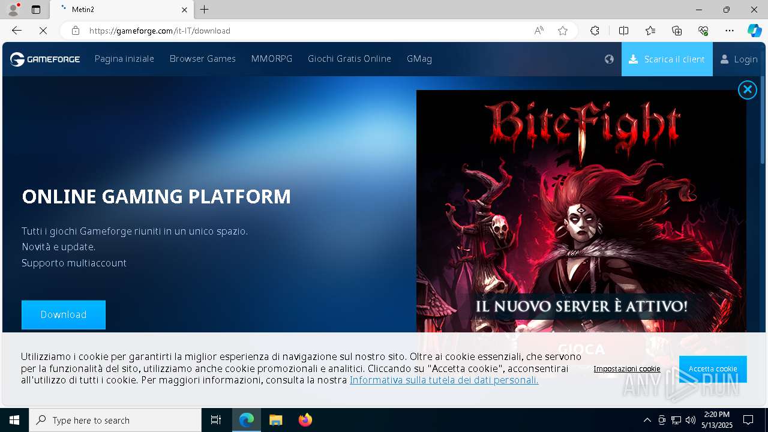
Task: Open GMag menu item
Action: pos(419,59)
